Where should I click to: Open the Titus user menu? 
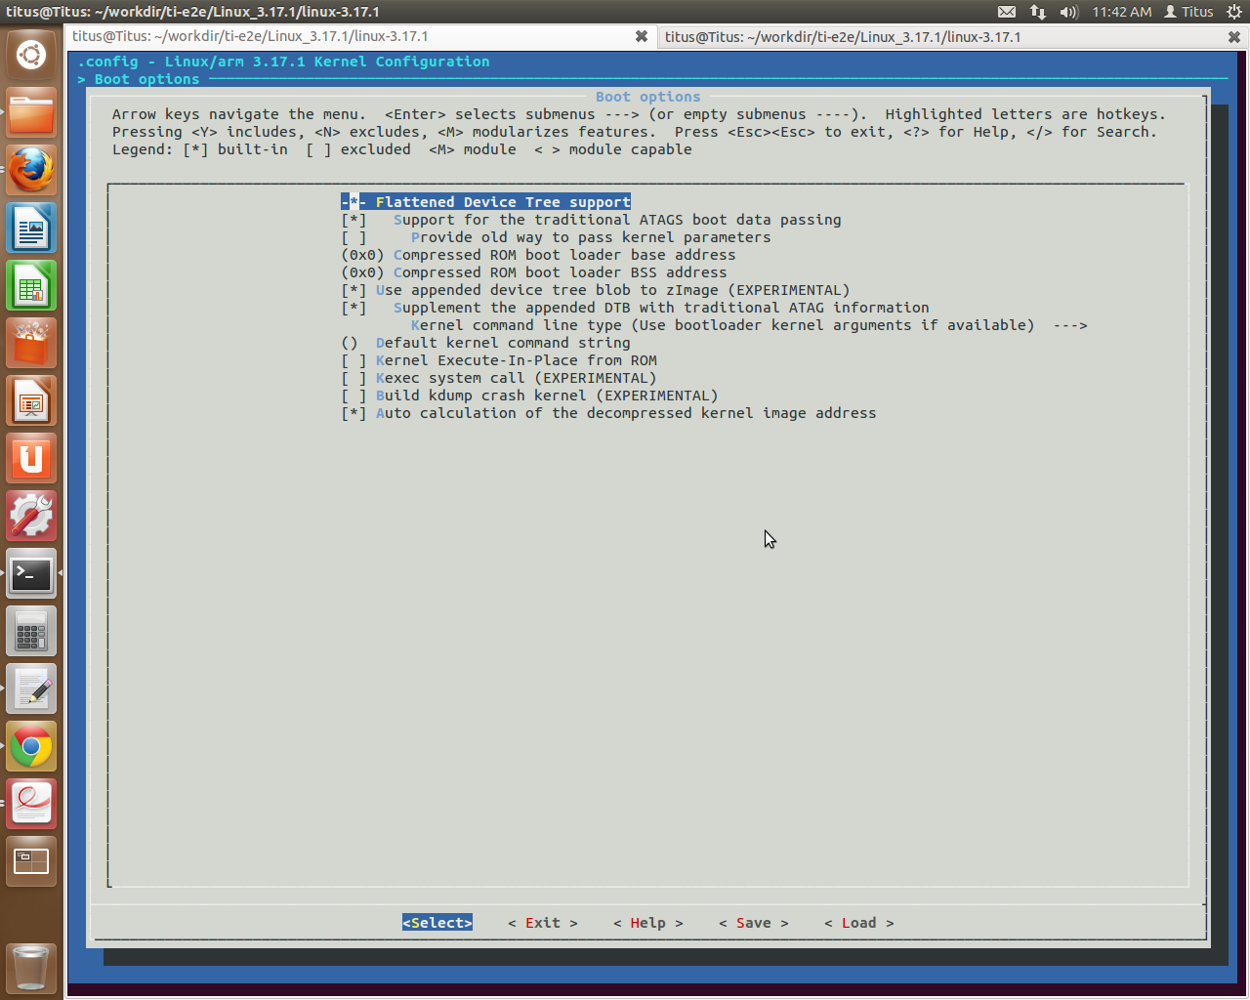pyautogui.click(x=1188, y=12)
